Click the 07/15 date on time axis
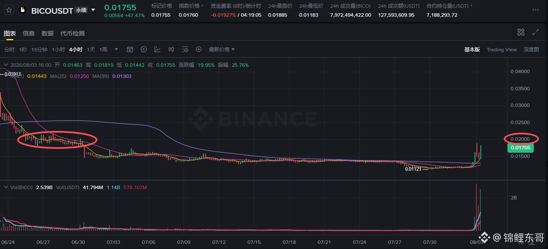548x249 pixels. click(254, 242)
